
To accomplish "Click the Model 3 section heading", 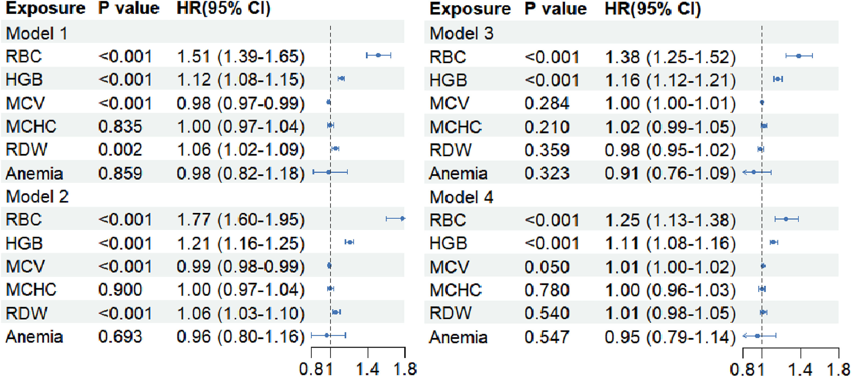I will coord(461,33).
